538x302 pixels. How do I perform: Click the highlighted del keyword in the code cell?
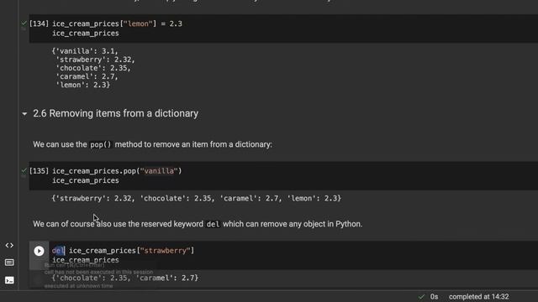pyautogui.click(x=58, y=251)
